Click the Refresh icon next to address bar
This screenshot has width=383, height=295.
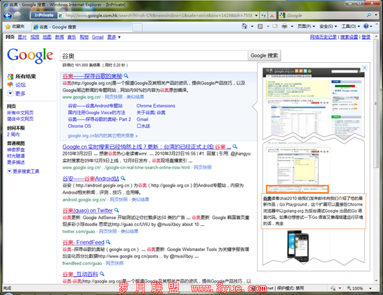(263, 15)
